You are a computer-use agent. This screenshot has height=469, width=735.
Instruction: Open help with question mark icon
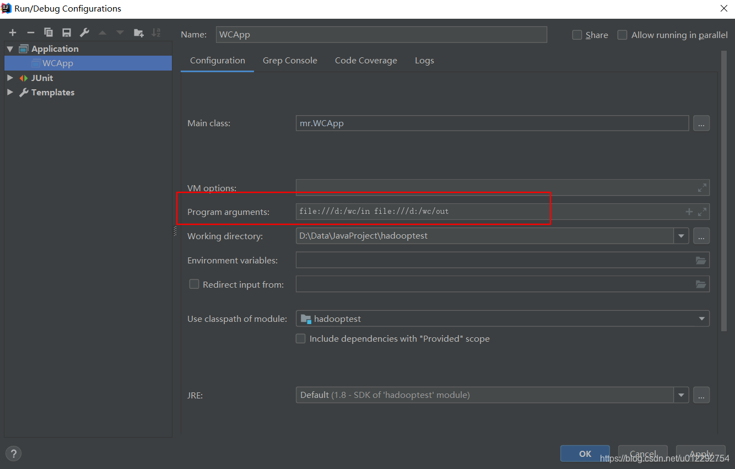coord(14,454)
